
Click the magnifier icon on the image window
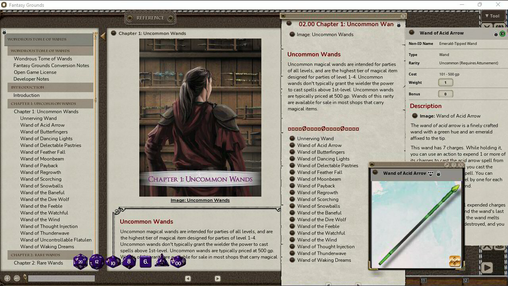point(446,164)
